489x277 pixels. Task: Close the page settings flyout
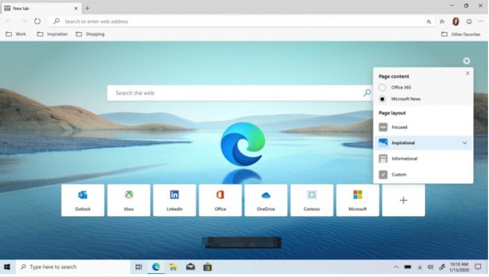point(468,73)
